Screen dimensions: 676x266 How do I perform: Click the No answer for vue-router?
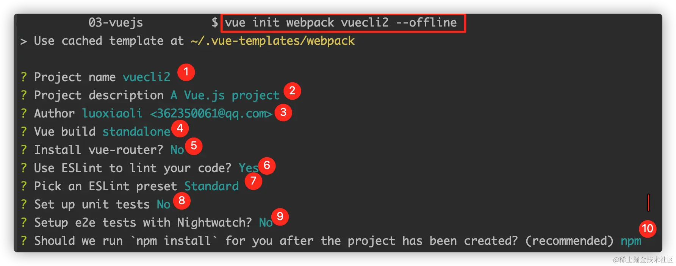[x=177, y=150]
